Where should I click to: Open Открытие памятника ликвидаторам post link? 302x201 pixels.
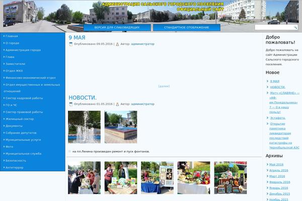pos(284,136)
